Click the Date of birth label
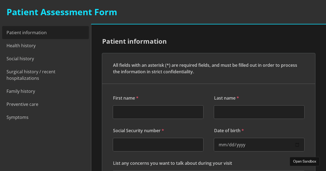 point(227,131)
